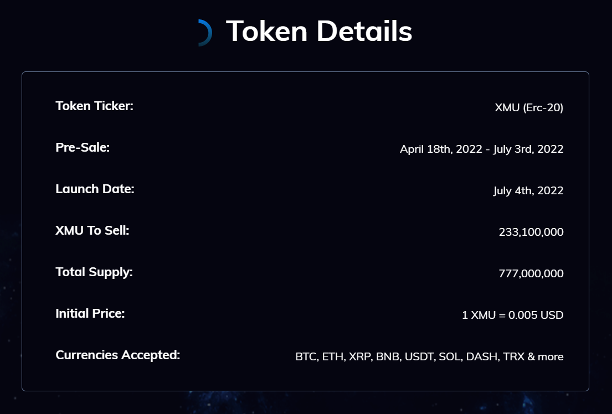This screenshot has width=612, height=414.
Task: Click the XMU (Erc-20) ticker value
Action: coord(529,107)
